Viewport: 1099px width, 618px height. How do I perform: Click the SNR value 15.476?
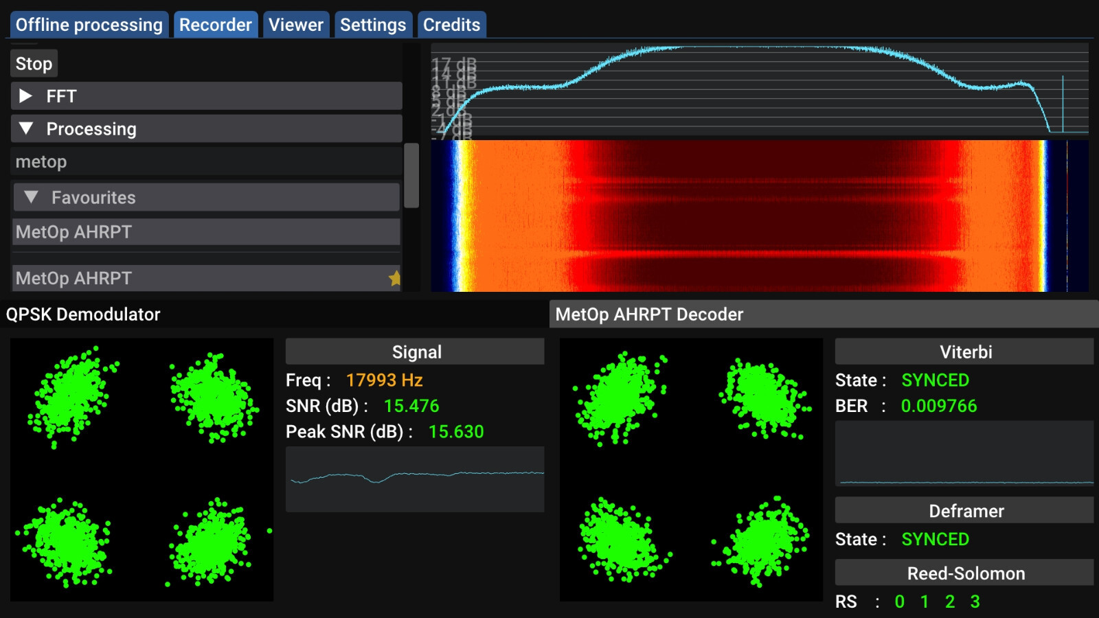click(x=411, y=406)
